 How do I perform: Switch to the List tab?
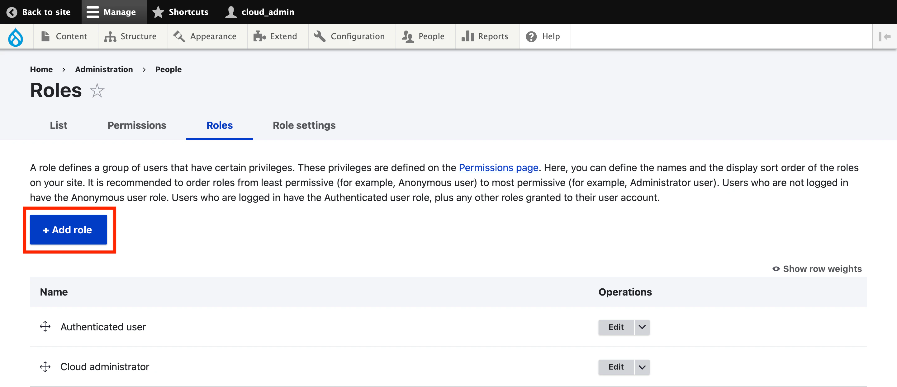tap(59, 125)
